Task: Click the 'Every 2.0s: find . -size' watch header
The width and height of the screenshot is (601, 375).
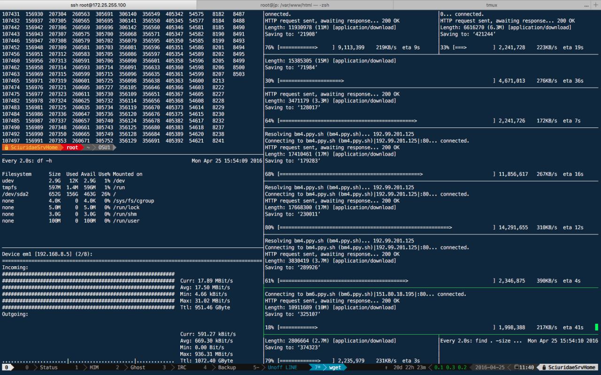Action: click(x=481, y=341)
